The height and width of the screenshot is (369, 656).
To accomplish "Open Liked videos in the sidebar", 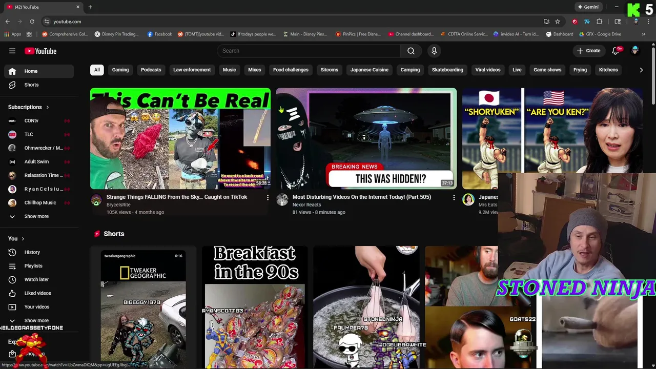I will coord(37,293).
